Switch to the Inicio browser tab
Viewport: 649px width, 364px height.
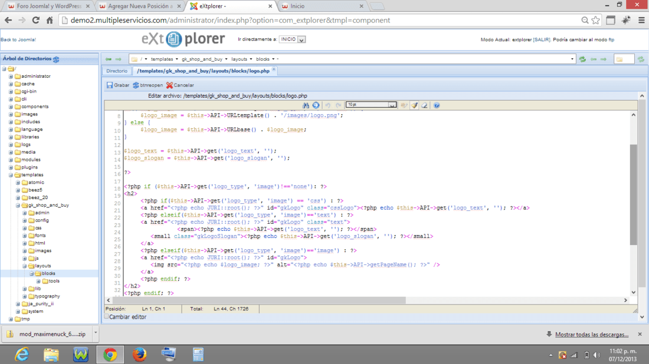(322, 6)
